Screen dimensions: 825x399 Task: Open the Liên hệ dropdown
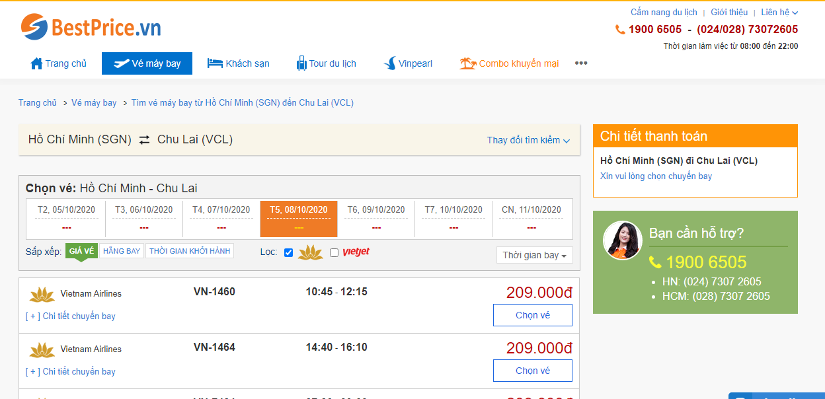coord(779,13)
